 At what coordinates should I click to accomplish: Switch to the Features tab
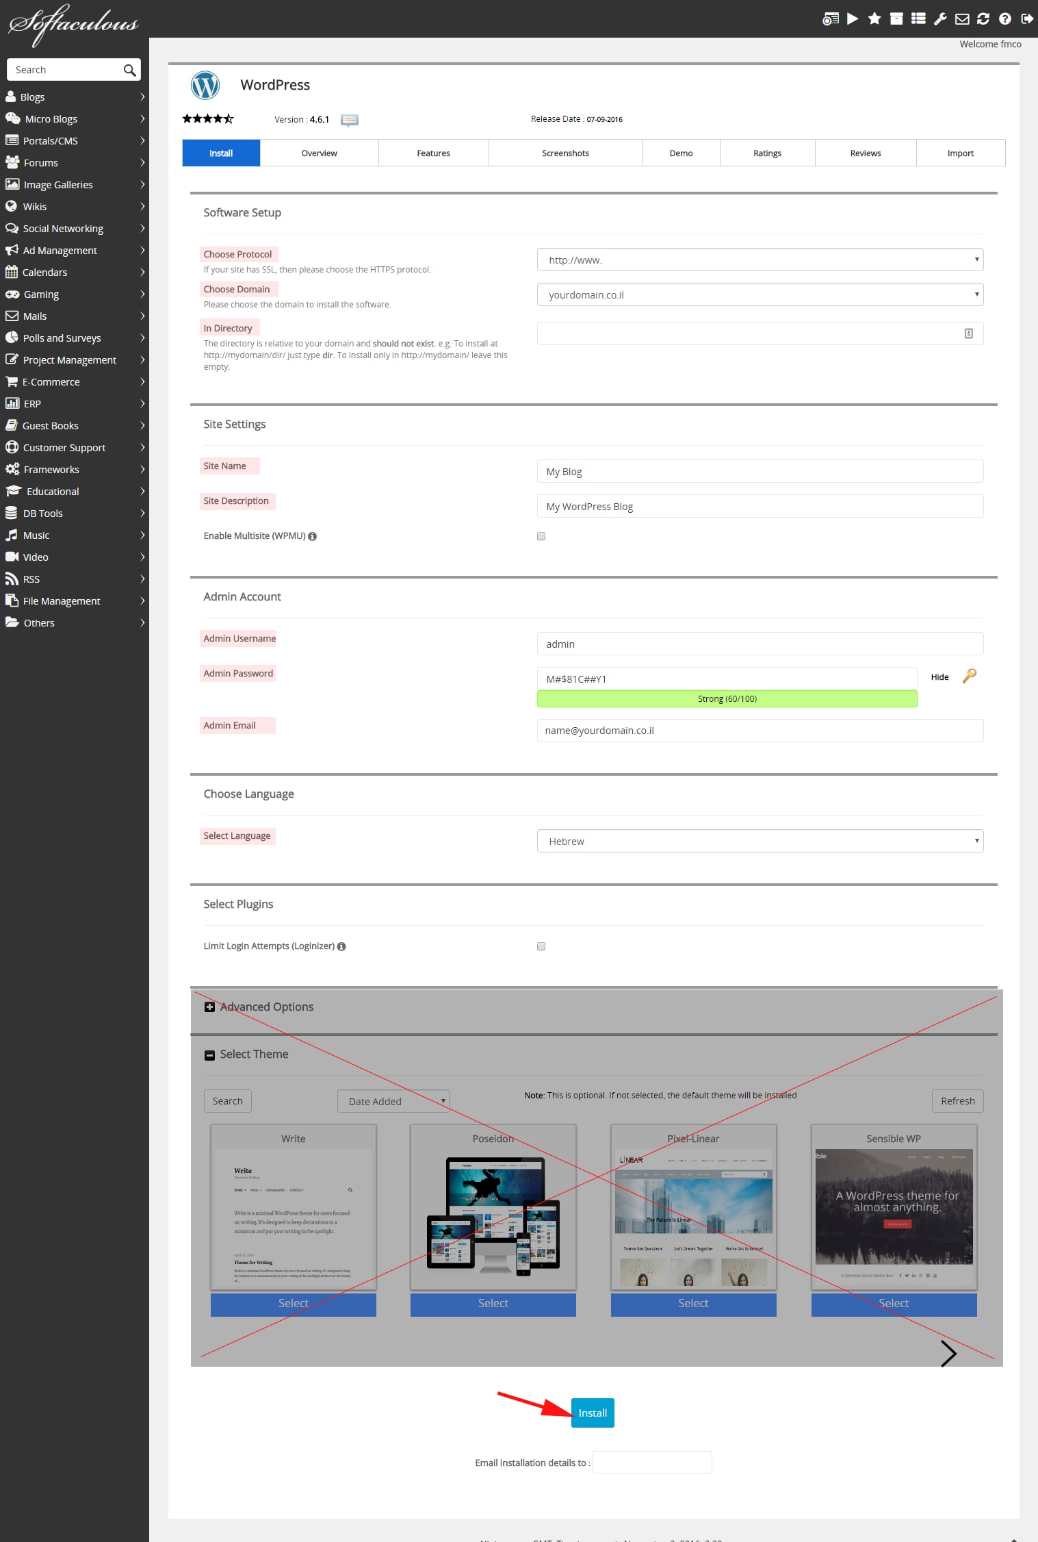[x=434, y=153]
